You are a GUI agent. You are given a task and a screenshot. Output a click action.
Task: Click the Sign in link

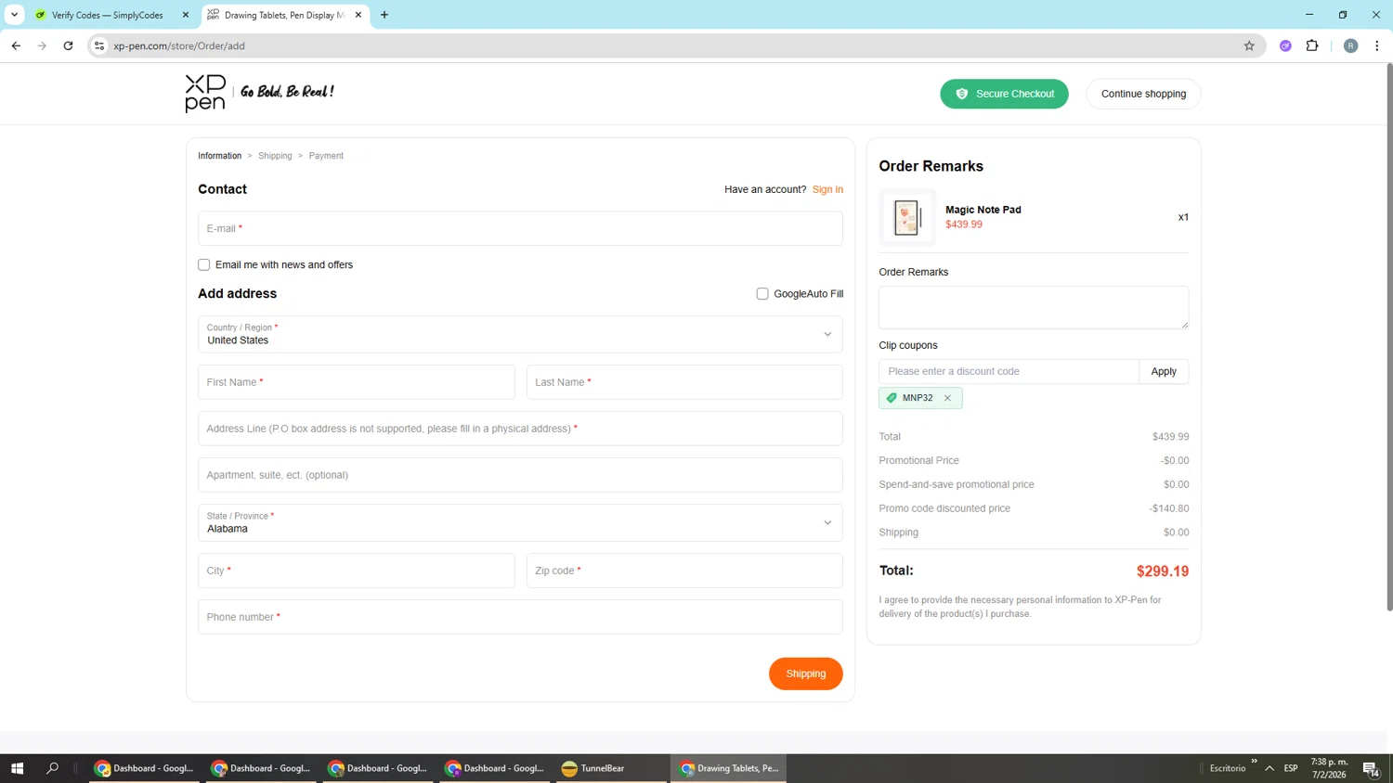point(827,189)
